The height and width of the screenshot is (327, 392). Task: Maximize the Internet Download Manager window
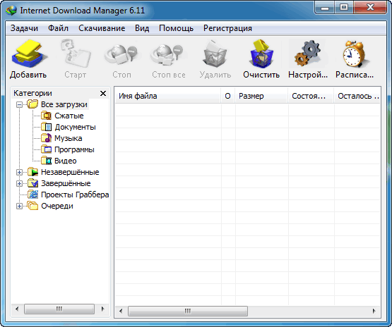(344, 8)
